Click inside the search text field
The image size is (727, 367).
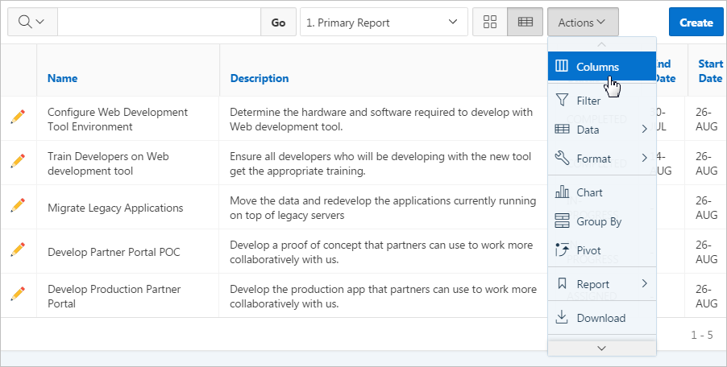pos(159,23)
